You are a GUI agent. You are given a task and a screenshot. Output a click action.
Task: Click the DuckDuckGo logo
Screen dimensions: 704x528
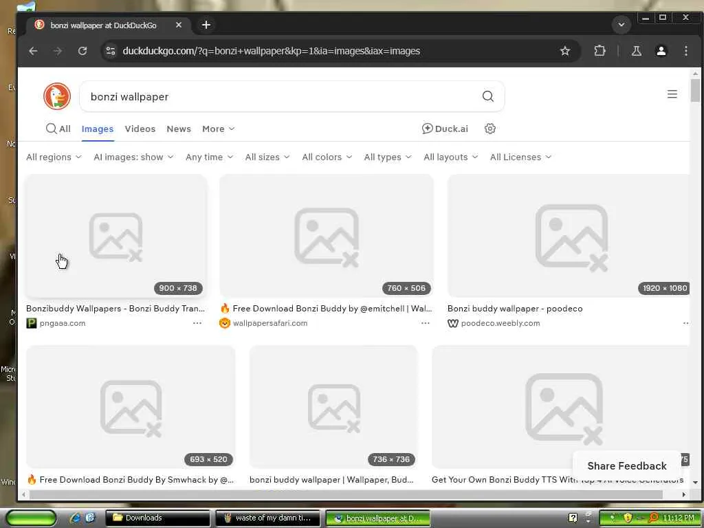(x=57, y=96)
